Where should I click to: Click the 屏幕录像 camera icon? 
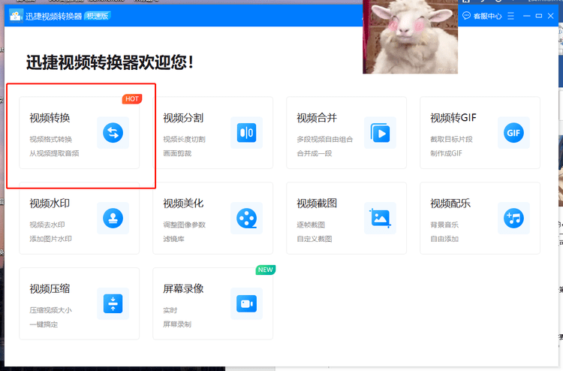(x=247, y=304)
